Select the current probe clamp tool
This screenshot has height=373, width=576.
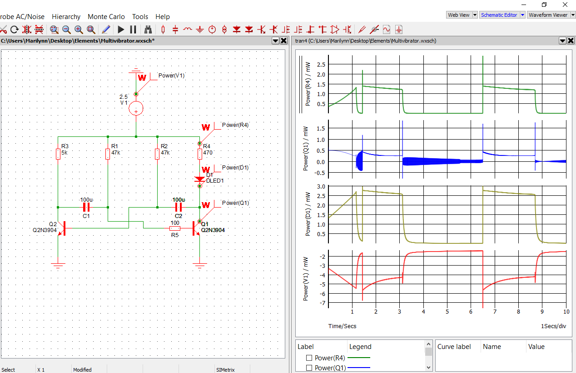pyautogui.click(x=374, y=29)
